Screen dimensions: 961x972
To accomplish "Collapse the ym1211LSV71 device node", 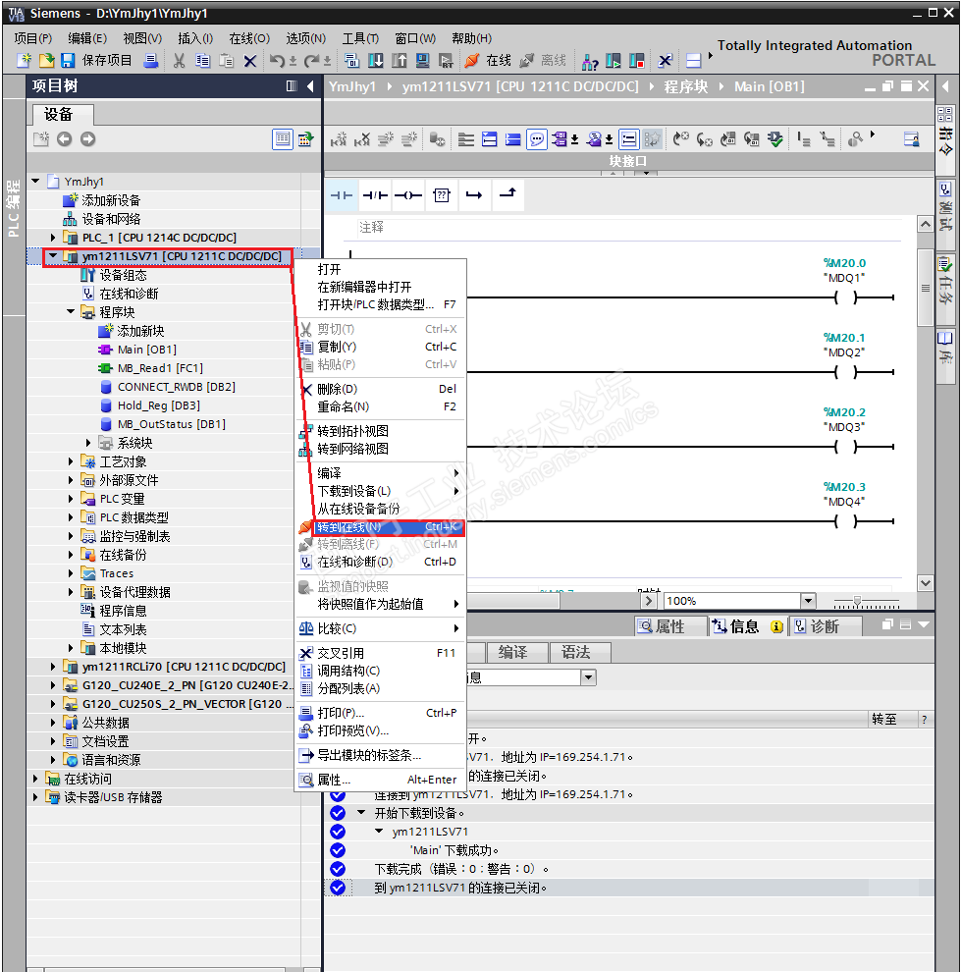I will click(53, 257).
